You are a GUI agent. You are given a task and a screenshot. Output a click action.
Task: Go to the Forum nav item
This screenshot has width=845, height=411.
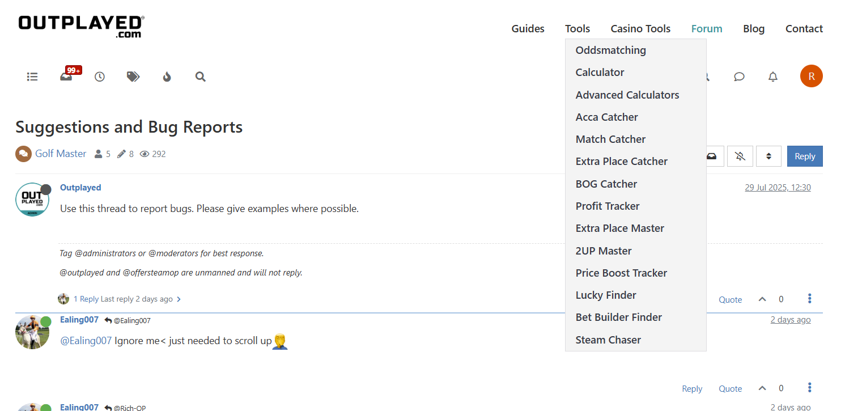(x=707, y=28)
